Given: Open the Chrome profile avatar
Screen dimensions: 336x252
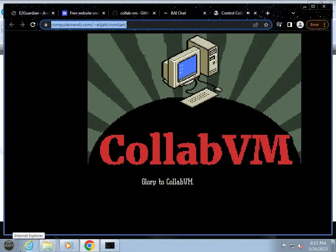Looking at the screenshot, I should click(300, 25).
